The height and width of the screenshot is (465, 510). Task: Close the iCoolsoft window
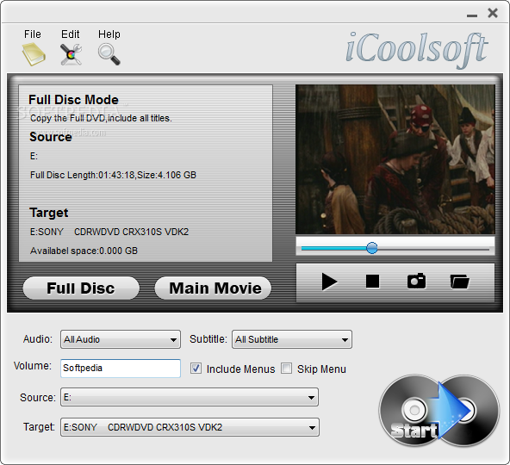click(x=493, y=13)
